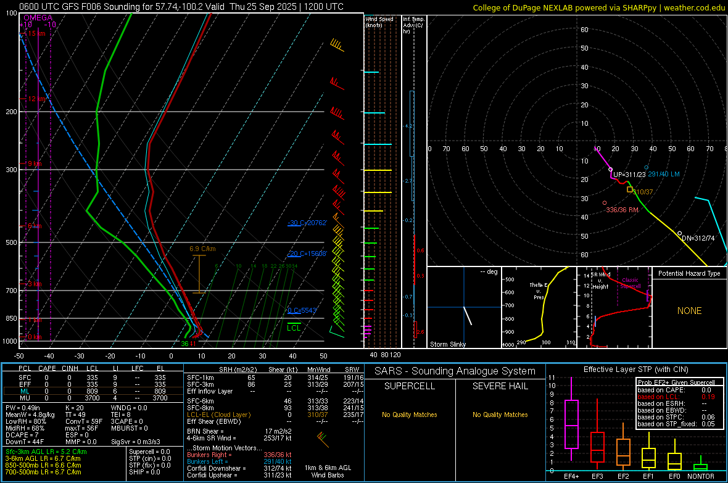
Task: Click the 'Theta-E v. Pres' label
Action: click(x=539, y=291)
